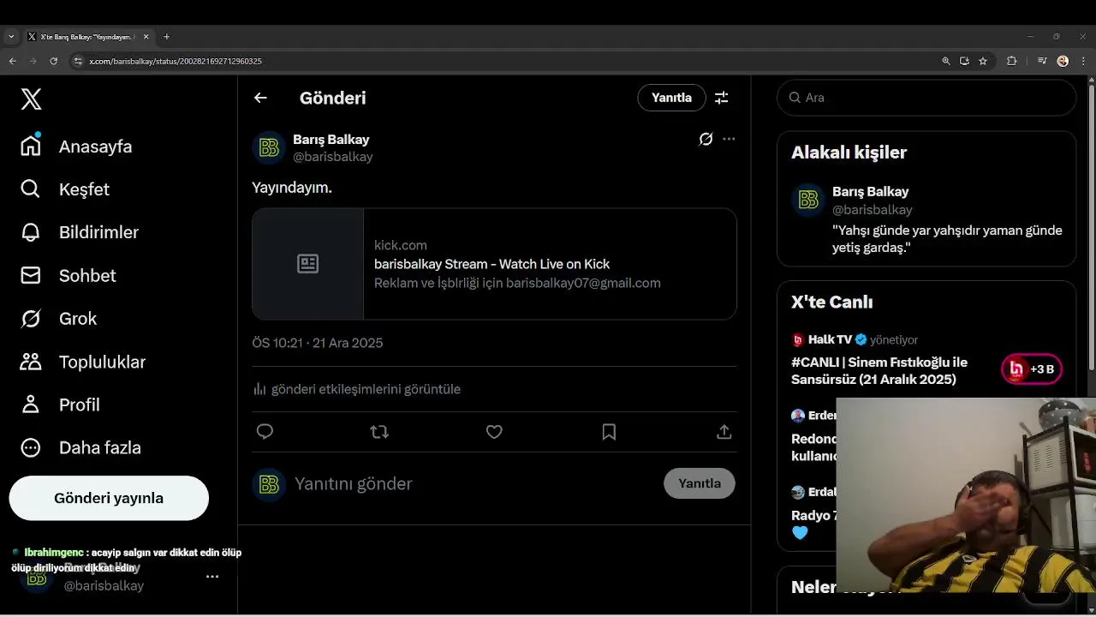Viewport: 1096px width, 617px height.
Task: Click browser profile avatar
Action: (x=1063, y=61)
